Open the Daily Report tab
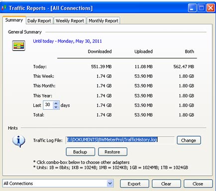The height and width of the screenshot is (191, 216). coord(39,20)
